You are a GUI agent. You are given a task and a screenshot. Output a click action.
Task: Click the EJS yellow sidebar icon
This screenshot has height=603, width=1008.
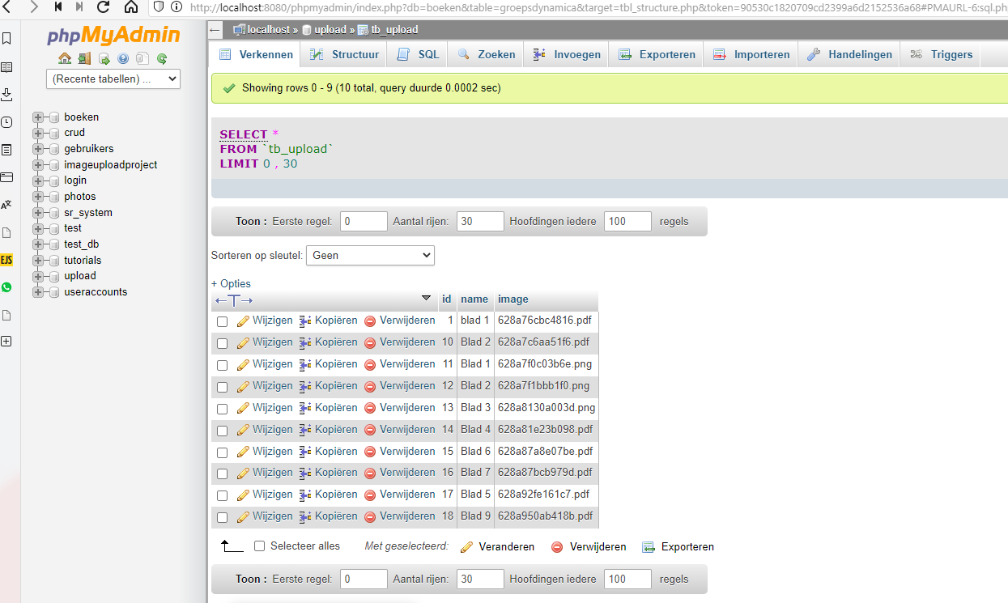(x=6, y=260)
